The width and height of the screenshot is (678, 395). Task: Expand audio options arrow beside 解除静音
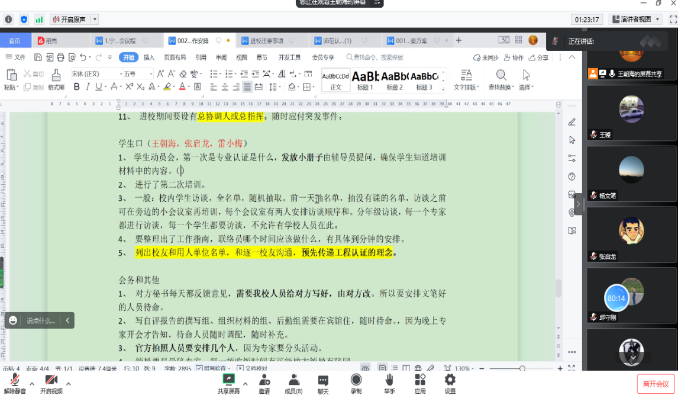pyautogui.click(x=32, y=384)
